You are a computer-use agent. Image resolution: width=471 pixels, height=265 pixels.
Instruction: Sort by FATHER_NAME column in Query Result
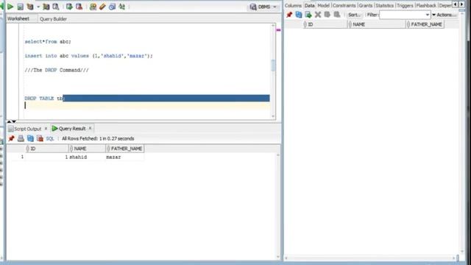point(124,149)
